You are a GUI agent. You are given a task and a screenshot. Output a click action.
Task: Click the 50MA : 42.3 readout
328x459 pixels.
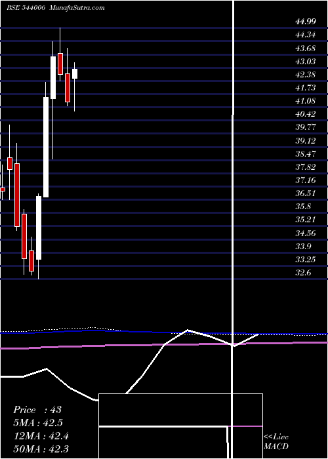tap(41, 449)
